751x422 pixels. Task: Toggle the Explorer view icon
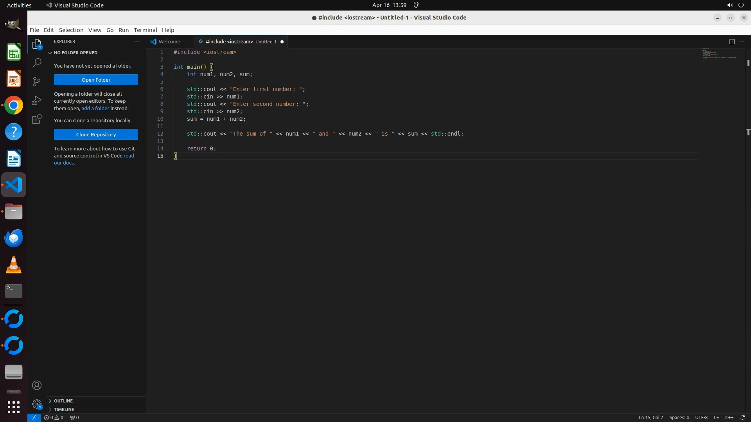[37, 44]
